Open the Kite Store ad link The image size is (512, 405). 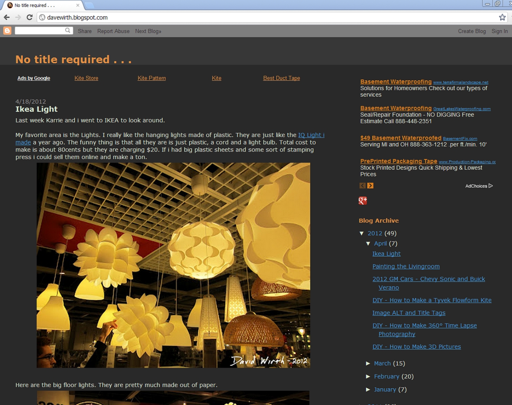86,78
